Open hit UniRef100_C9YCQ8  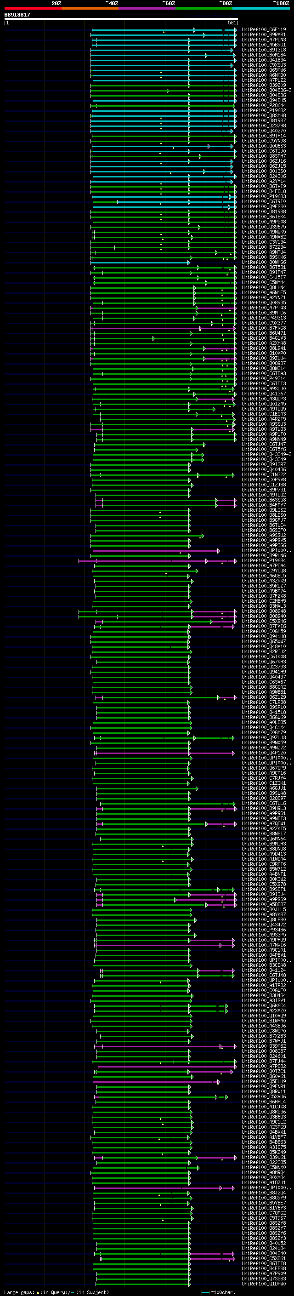click(x=264, y=571)
